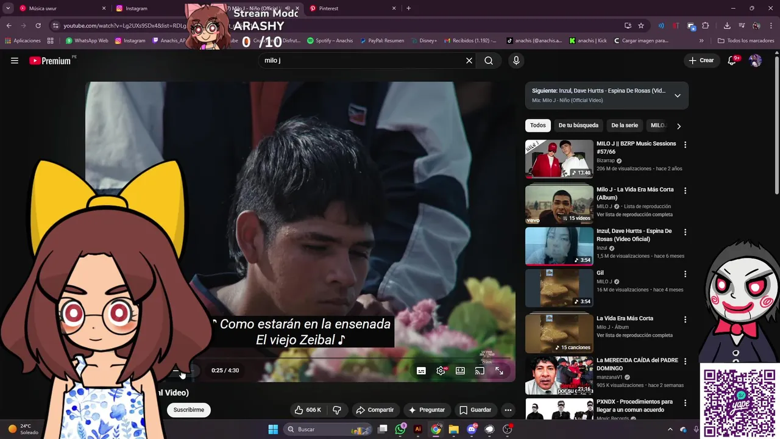Open options for Espina De Rosas video
The image size is (780, 439).
click(685, 232)
